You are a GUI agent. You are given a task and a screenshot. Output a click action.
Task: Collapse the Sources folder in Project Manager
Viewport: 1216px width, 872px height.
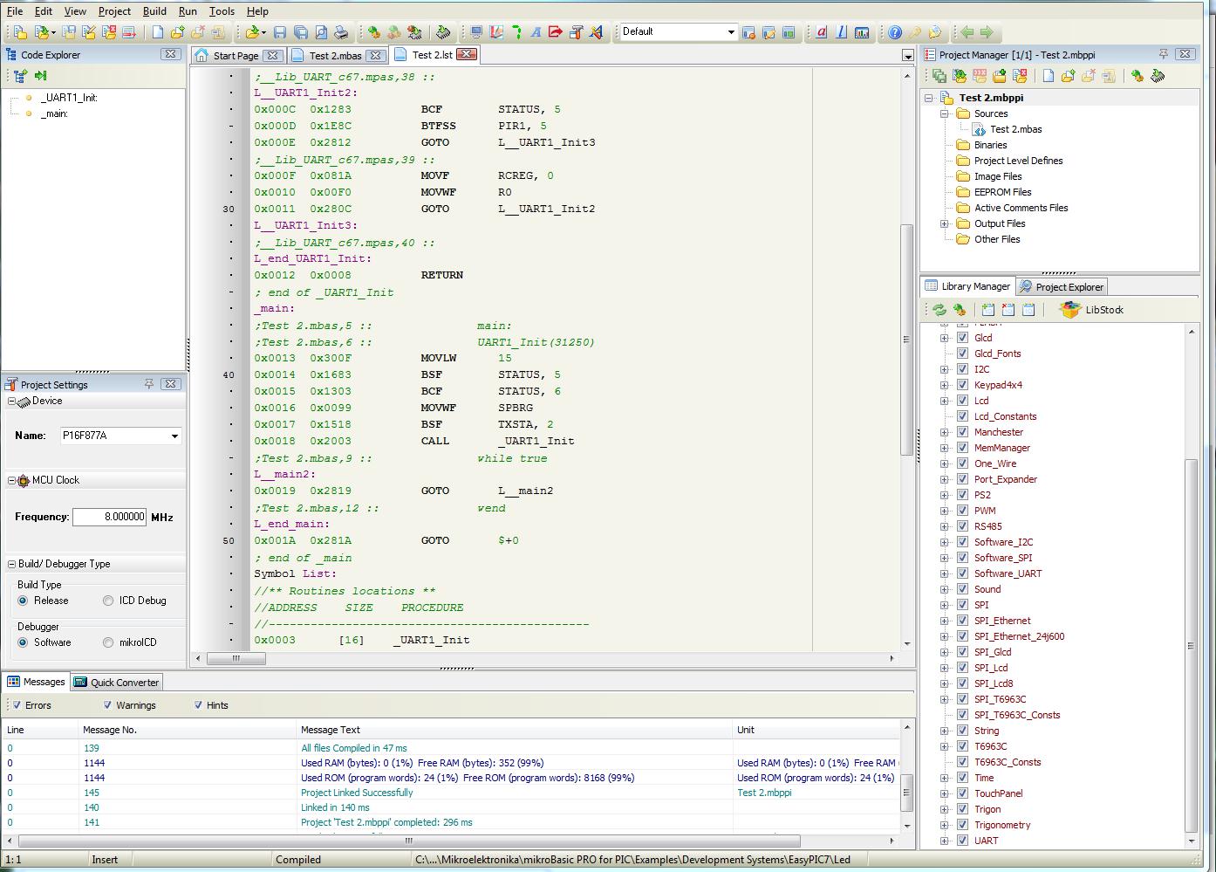(x=944, y=113)
